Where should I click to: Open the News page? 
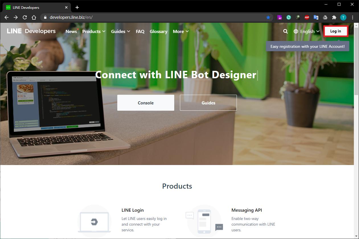tap(71, 32)
